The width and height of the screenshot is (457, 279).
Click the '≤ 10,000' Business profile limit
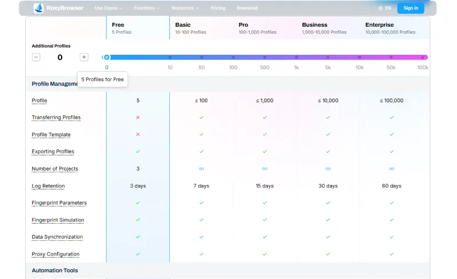[328, 100]
